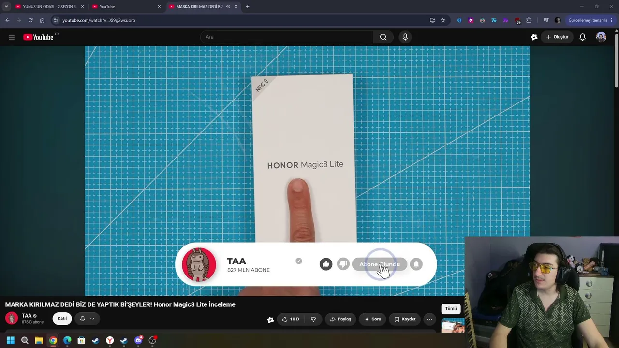Image resolution: width=619 pixels, height=348 pixels.
Task: Open Chrome's three-dot menu
Action: (612, 20)
